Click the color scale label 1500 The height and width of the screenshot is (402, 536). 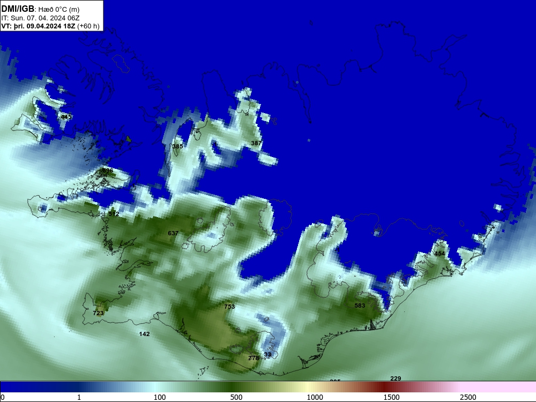tap(391, 397)
